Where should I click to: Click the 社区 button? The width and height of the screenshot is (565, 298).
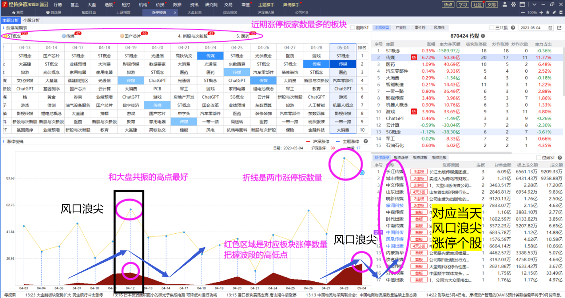point(477,5)
